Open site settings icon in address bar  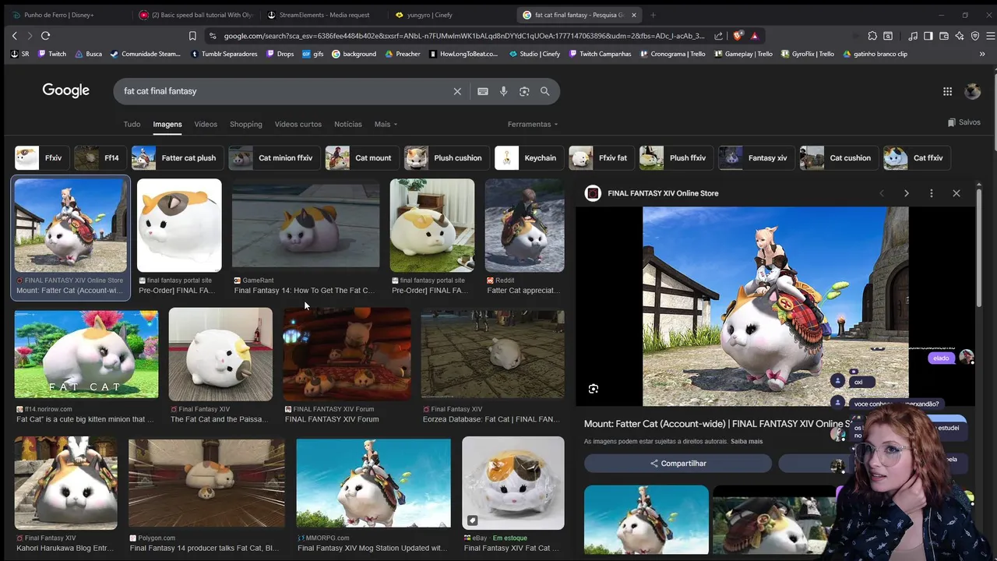tap(213, 36)
